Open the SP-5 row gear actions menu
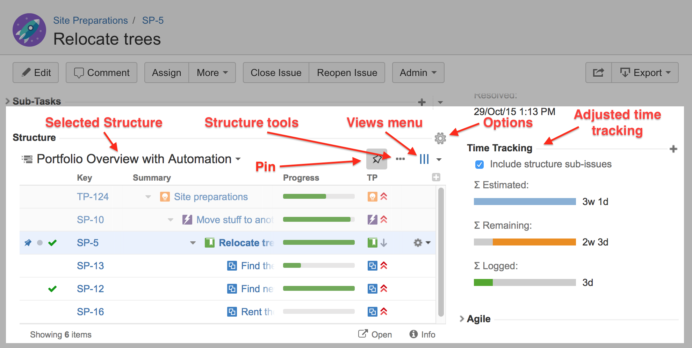Image resolution: width=692 pixels, height=348 pixels. tap(421, 243)
